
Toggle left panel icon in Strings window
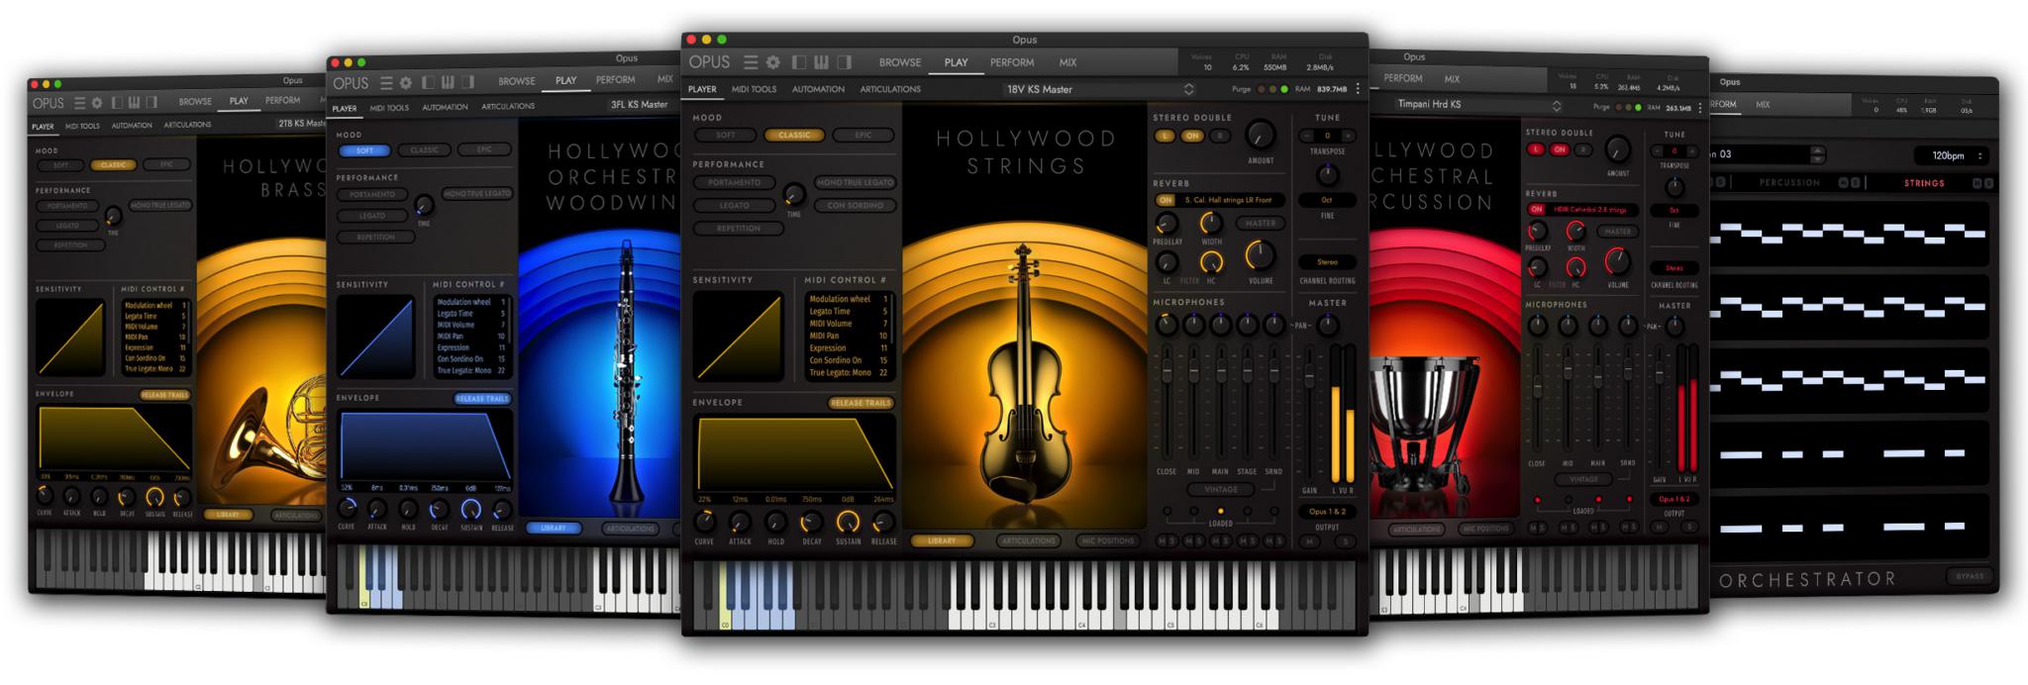tap(799, 62)
